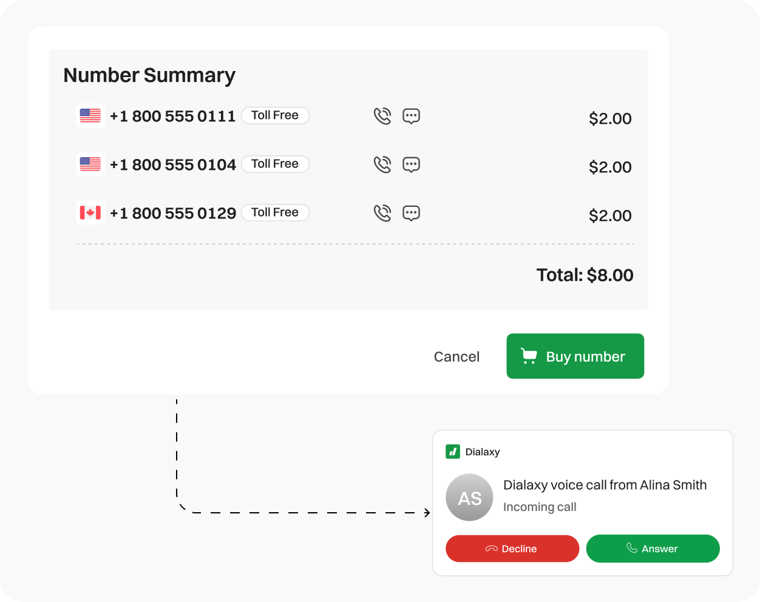Decline the incoming Dialaxy call
Viewport: 760px width, 602px height.
[x=512, y=549]
